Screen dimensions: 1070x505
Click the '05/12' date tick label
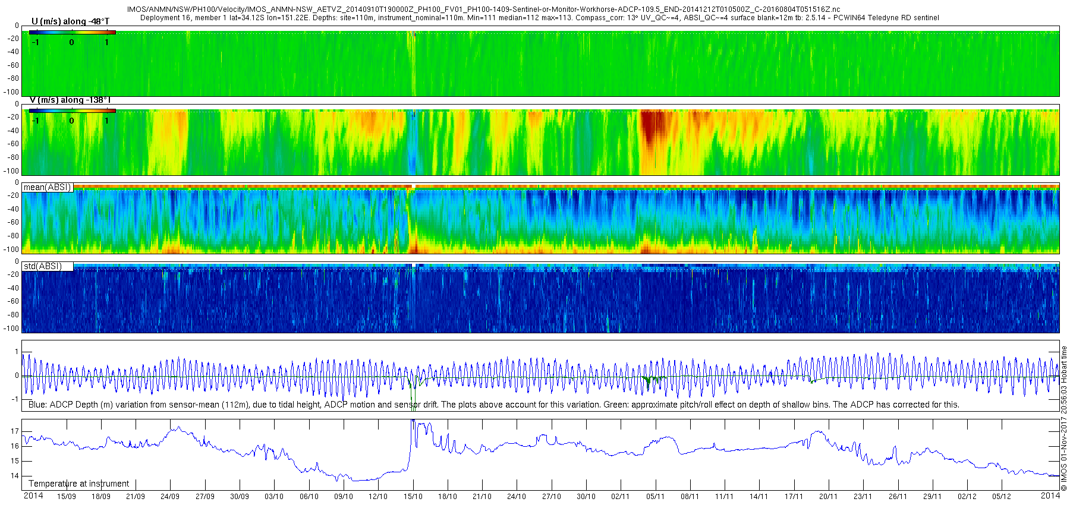(x=1002, y=497)
